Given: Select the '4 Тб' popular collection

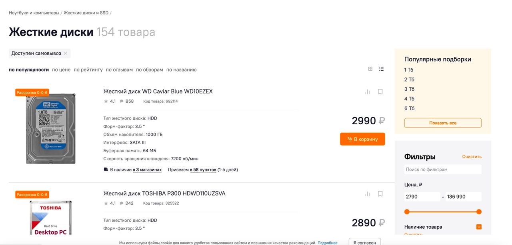Looking at the screenshot, I should (409, 99).
